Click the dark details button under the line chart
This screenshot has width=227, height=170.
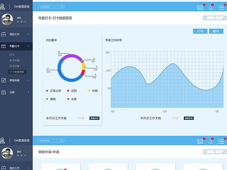point(189,118)
